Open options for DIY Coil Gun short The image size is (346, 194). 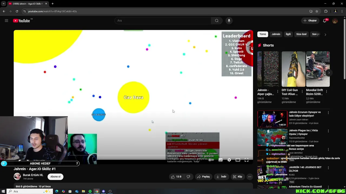(x=302, y=92)
